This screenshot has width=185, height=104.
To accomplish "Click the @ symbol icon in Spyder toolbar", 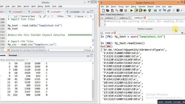I will (126, 10).
